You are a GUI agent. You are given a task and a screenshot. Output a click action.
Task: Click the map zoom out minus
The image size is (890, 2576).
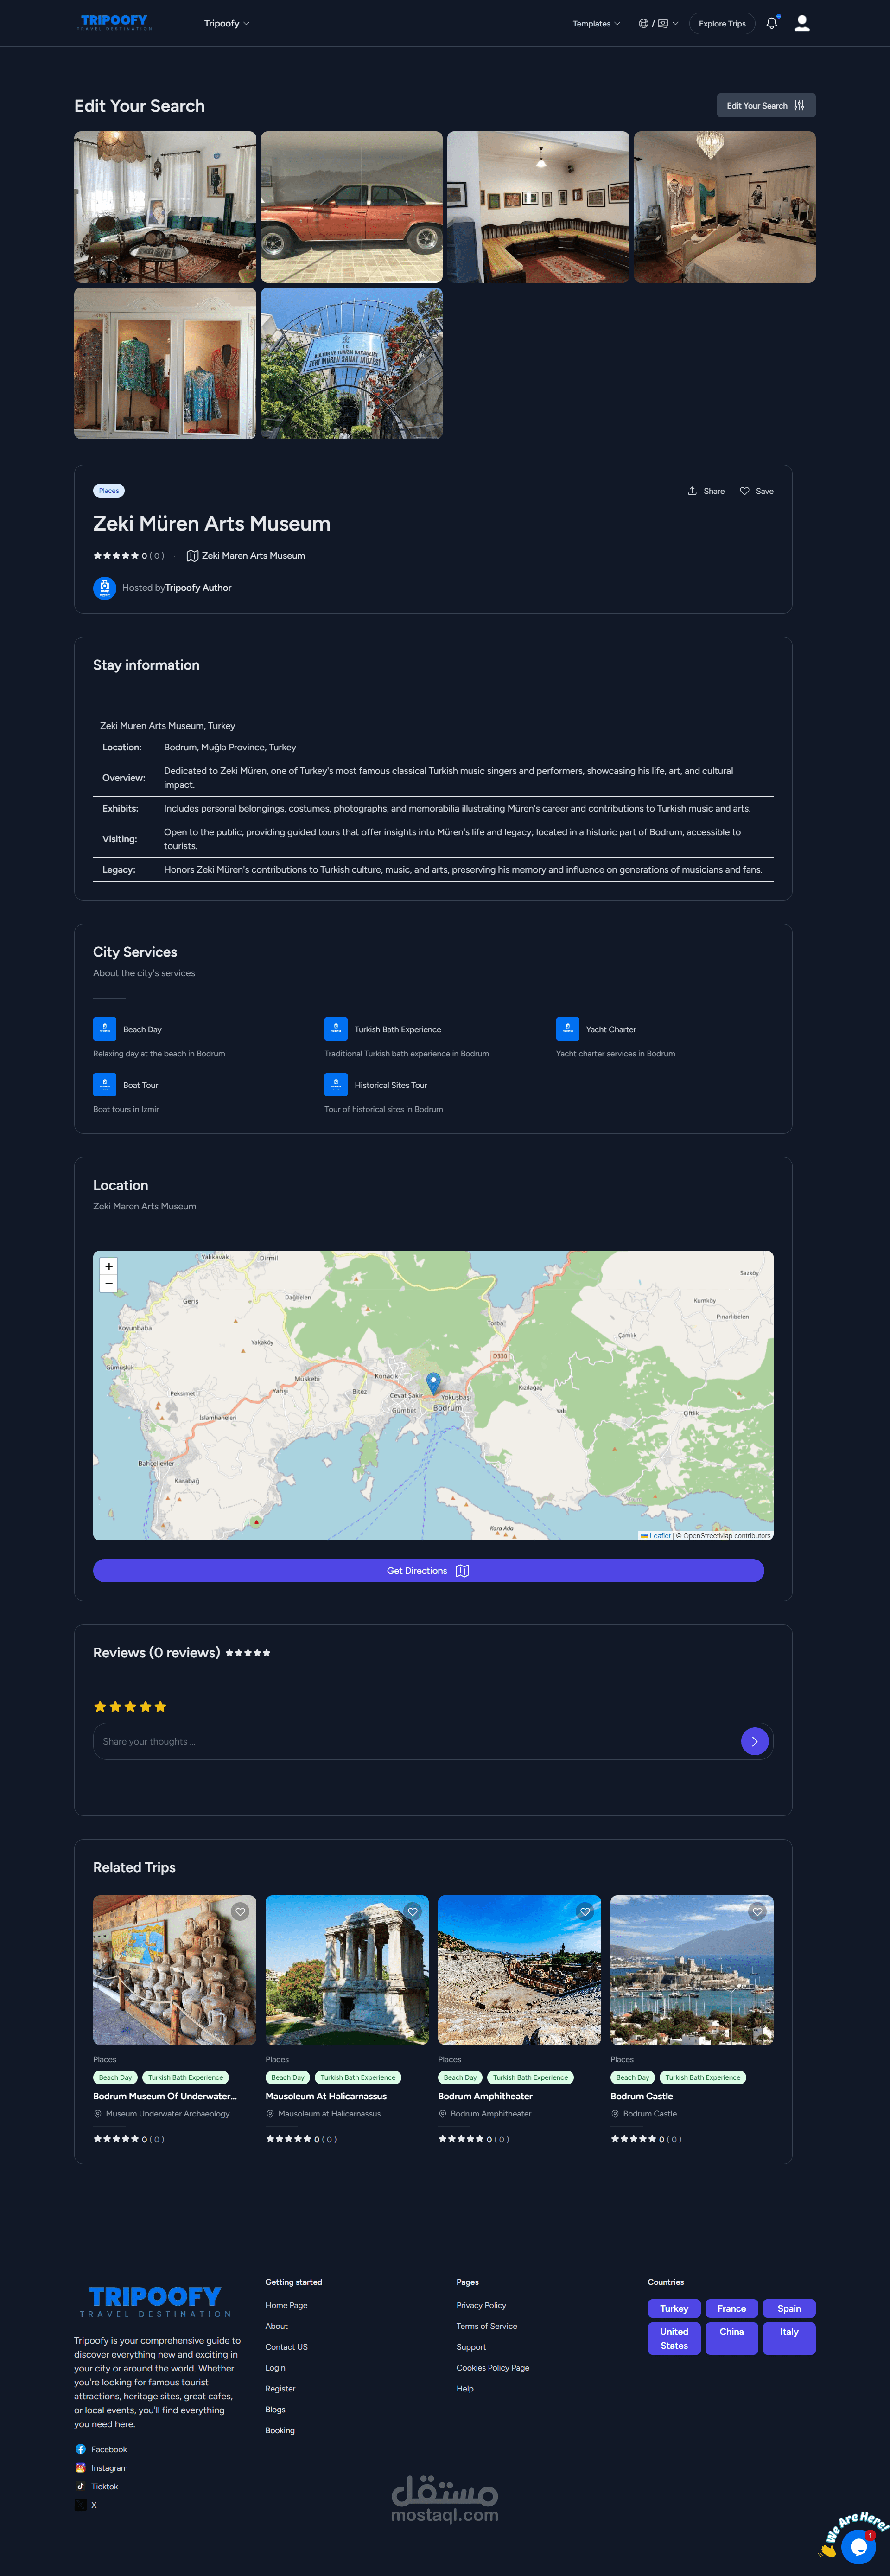109,1283
